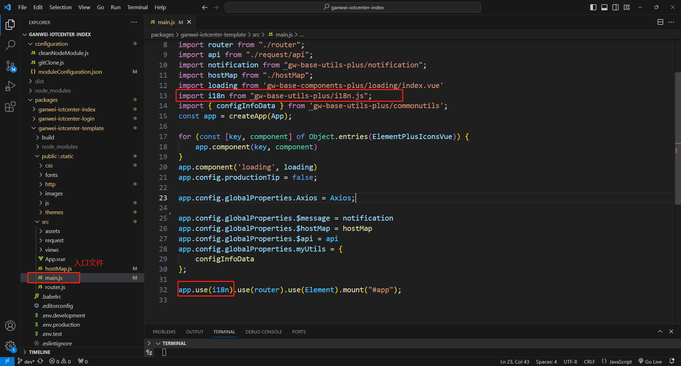Open router.js in the explorer

point(55,287)
